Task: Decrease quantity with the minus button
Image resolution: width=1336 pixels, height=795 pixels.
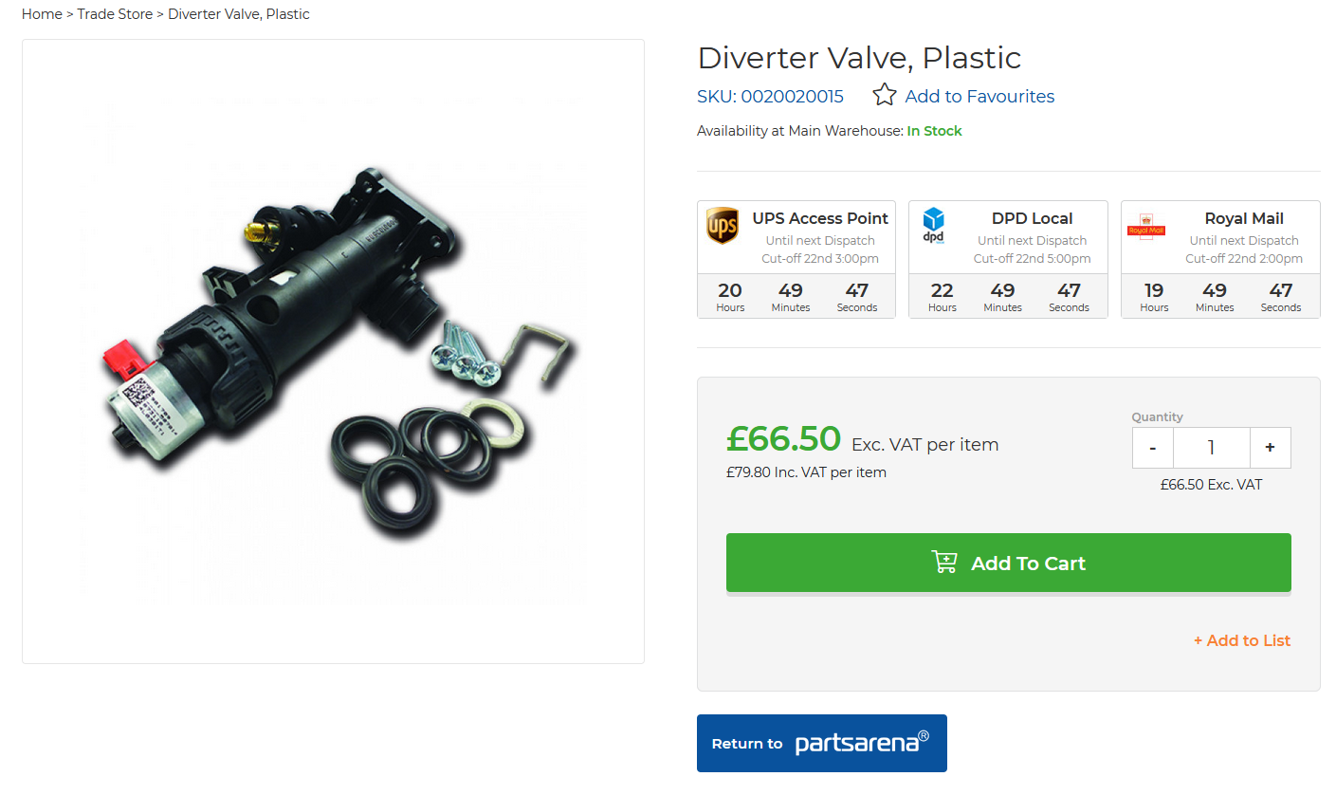Action: pos(1152,448)
